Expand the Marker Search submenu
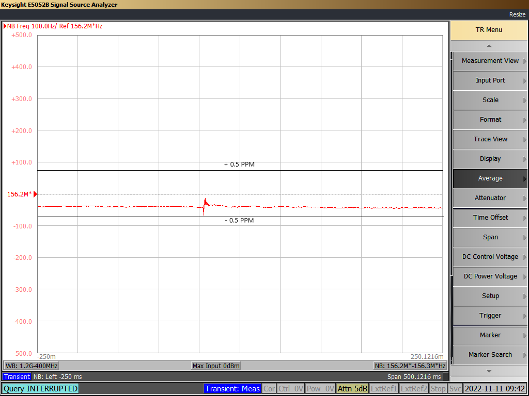The width and height of the screenshot is (529, 396). 489,355
